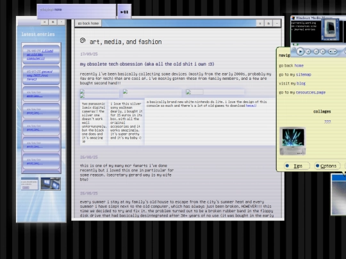Open the small dialog thumbnail under latest entries

tap(29, 184)
